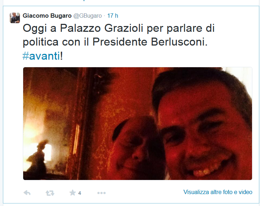260x206 pixels.
Task: Click the reply arrow icon
Action: (27, 193)
